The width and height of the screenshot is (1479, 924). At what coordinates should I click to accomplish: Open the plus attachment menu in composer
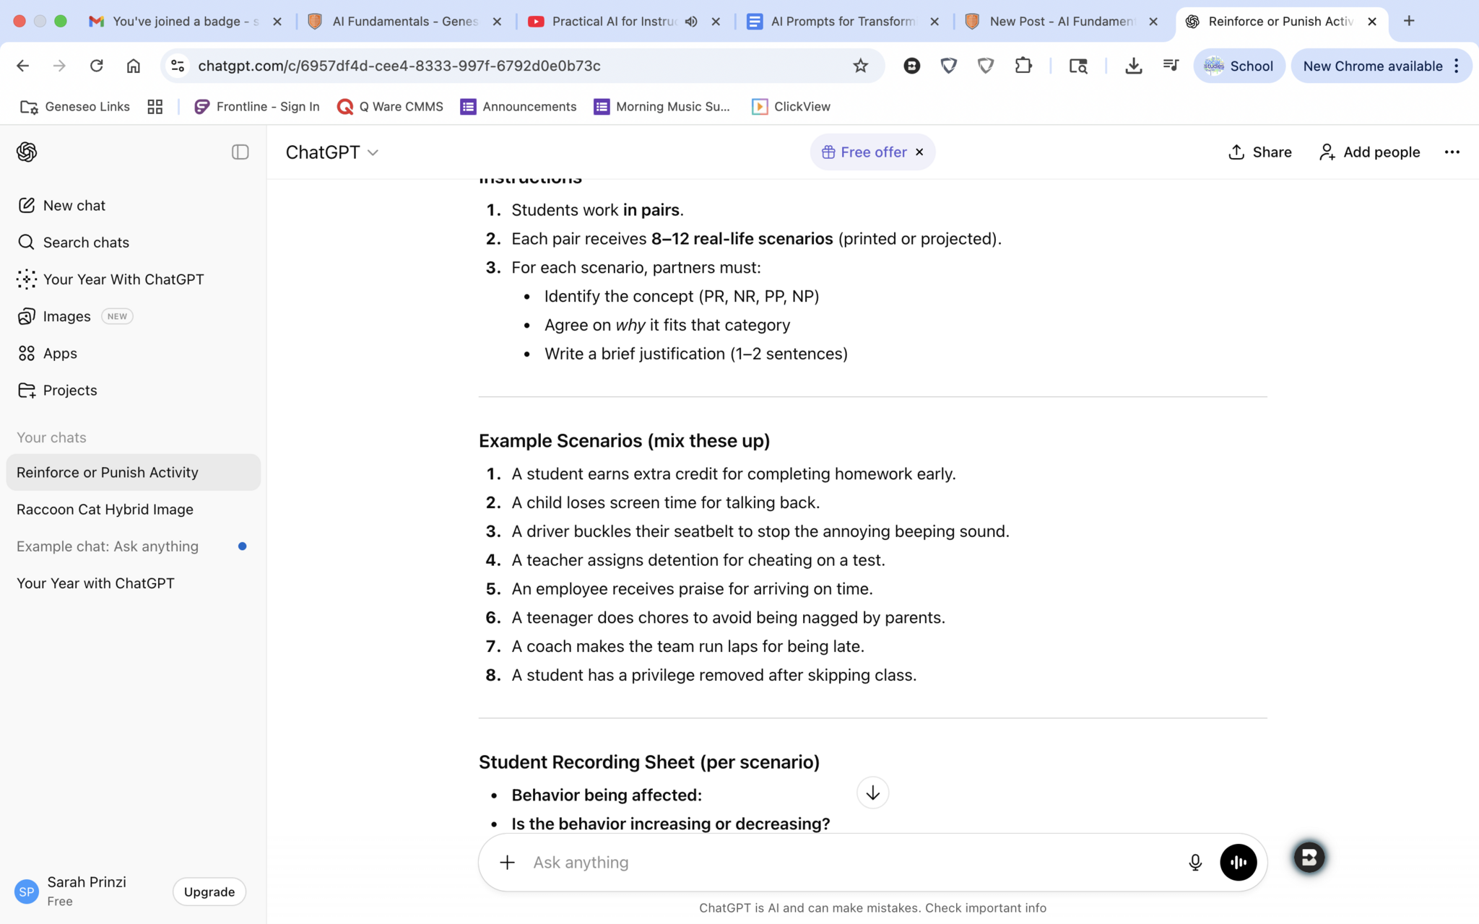tap(508, 863)
